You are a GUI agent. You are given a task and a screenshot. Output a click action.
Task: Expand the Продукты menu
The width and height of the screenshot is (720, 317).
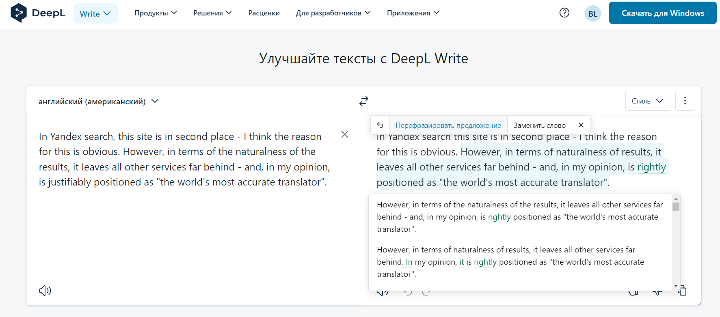pos(156,13)
